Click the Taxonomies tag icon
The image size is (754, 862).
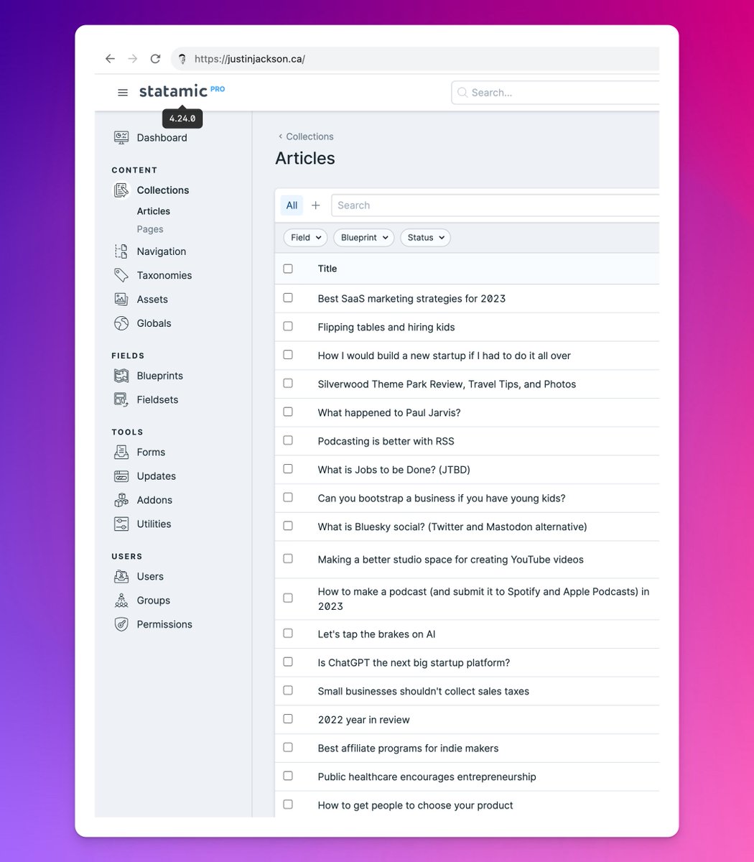pyautogui.click(x=121, y=275)
